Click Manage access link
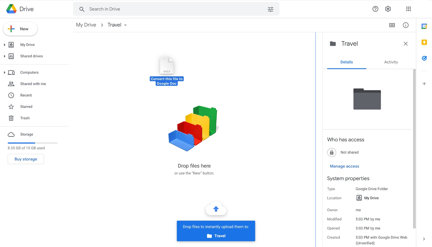This screenshot has height=247, width=432. pos(345,166)
